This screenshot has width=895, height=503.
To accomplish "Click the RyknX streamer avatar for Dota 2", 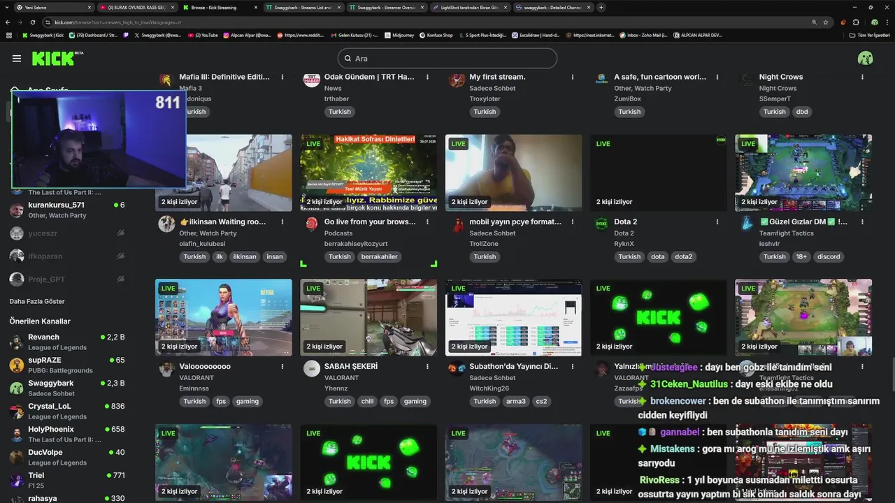I will (601, 224).
